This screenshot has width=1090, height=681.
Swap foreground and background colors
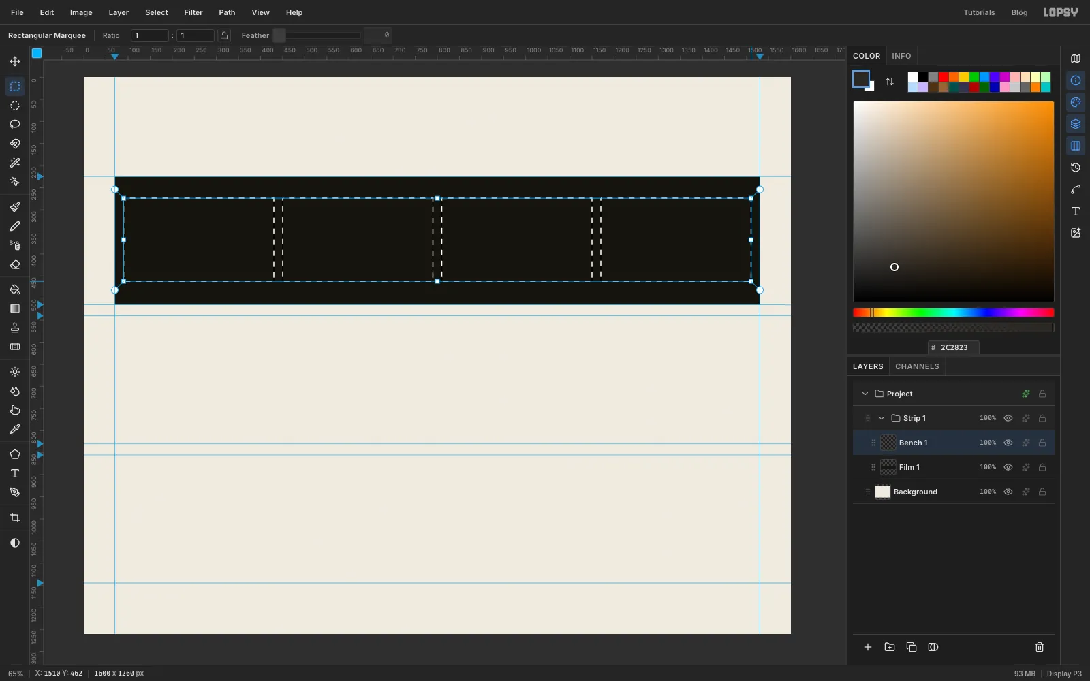coord(890,82)
